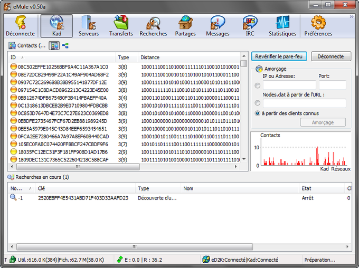Viewport: 359px width, 268px height.
Task: Switch to the Kad network graph view
Action: point(65,45)
